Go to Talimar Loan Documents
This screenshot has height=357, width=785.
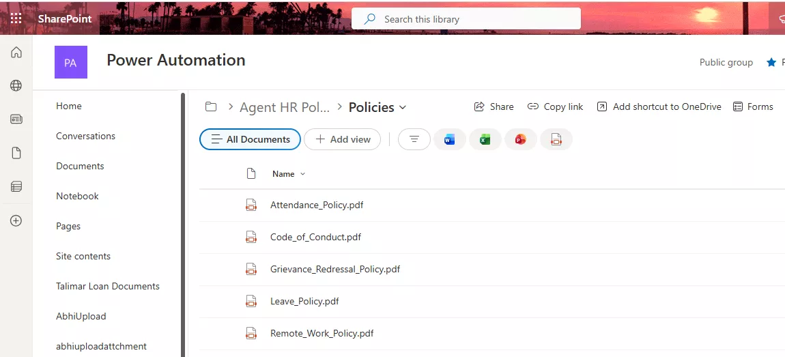pos(108,286)
